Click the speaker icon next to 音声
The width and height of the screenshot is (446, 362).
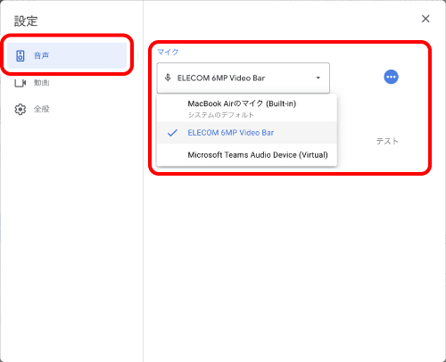21,55
